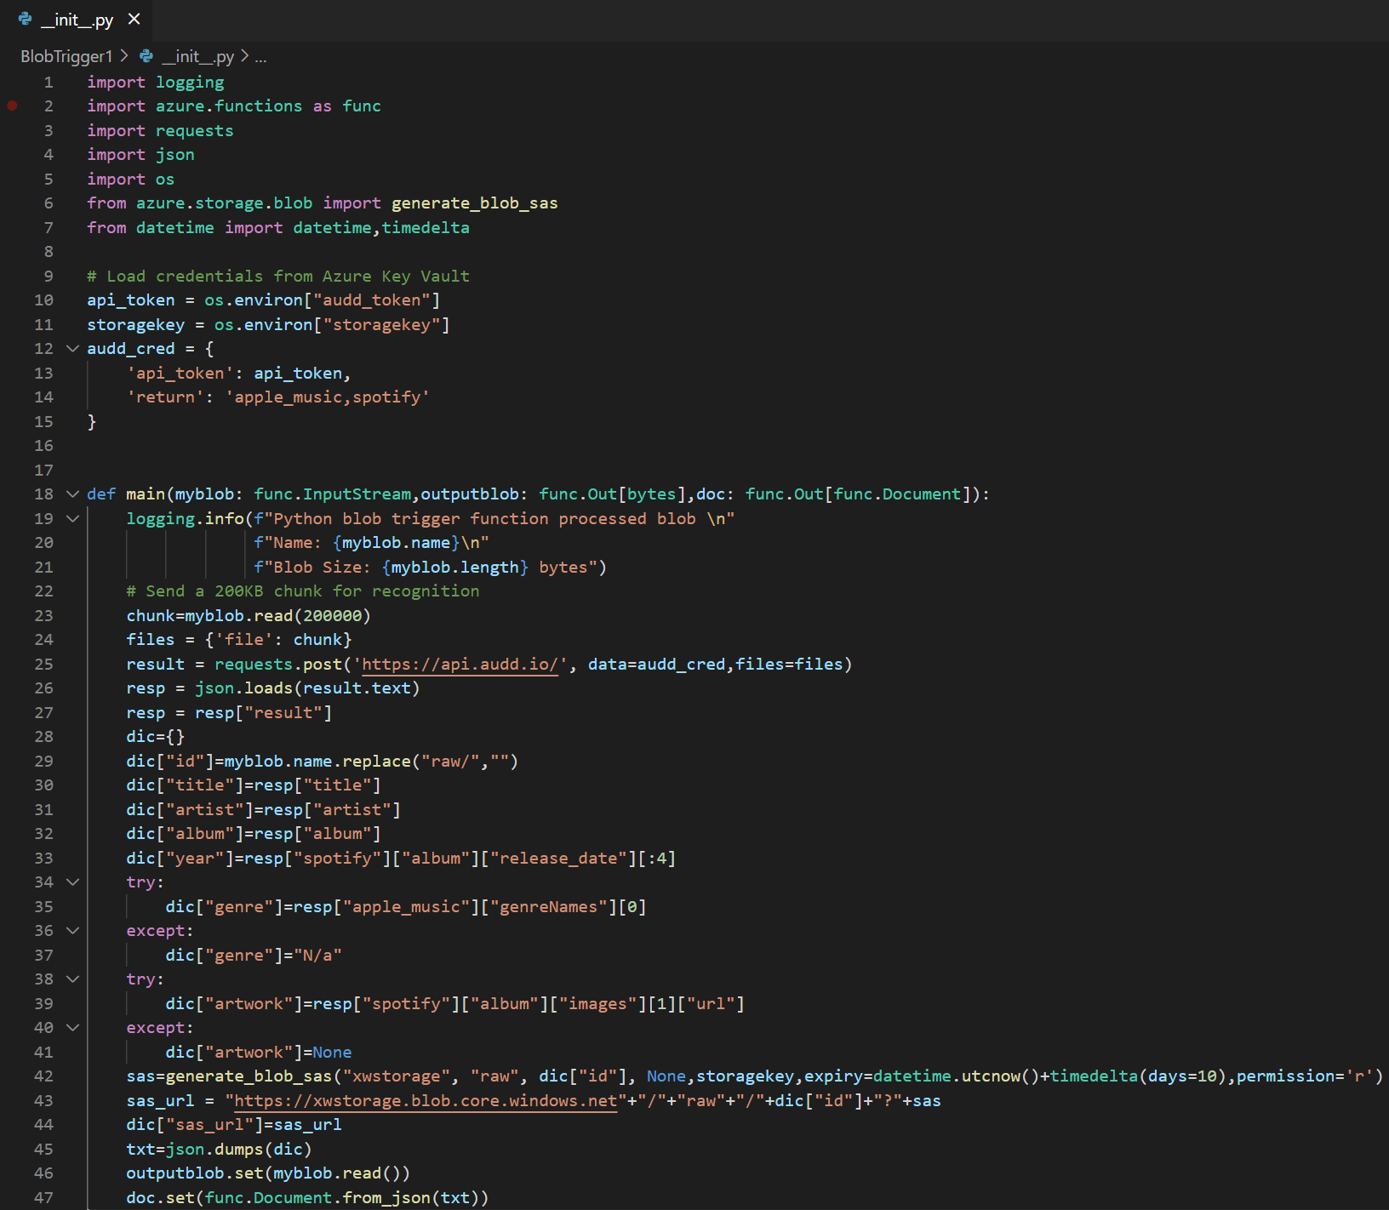
Task: Click the 'apple_music,spotify' string
Action: (328, 397)
